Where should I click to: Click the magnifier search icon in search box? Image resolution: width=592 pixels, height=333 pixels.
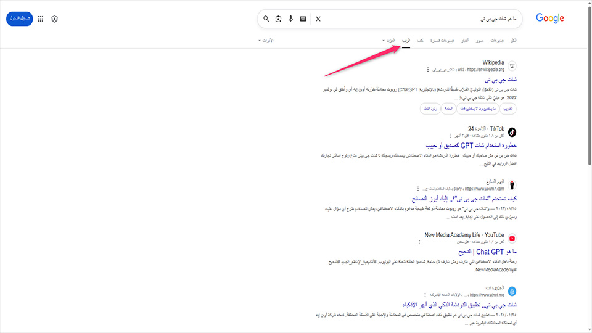(x=266, y=19)
